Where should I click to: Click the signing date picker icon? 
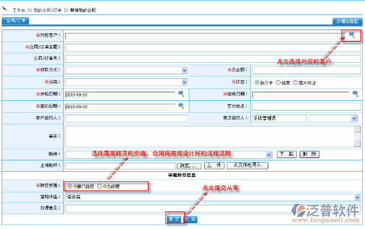181,105
